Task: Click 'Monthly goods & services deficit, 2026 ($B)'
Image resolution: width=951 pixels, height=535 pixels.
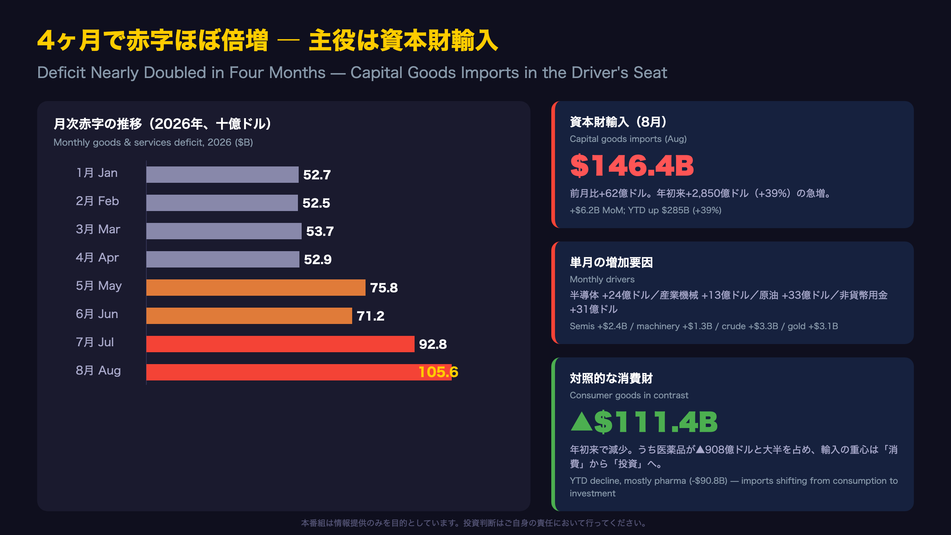Action: 153,142
